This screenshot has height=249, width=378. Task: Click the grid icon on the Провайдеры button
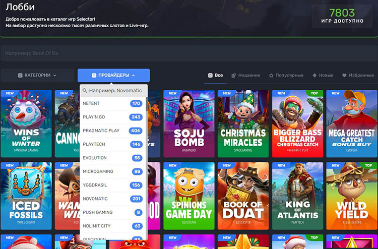(x=94, y=76)
